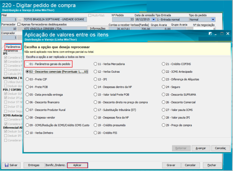
Task: Open Bonific./Indeniz. button
Action: tap(56, 165)
